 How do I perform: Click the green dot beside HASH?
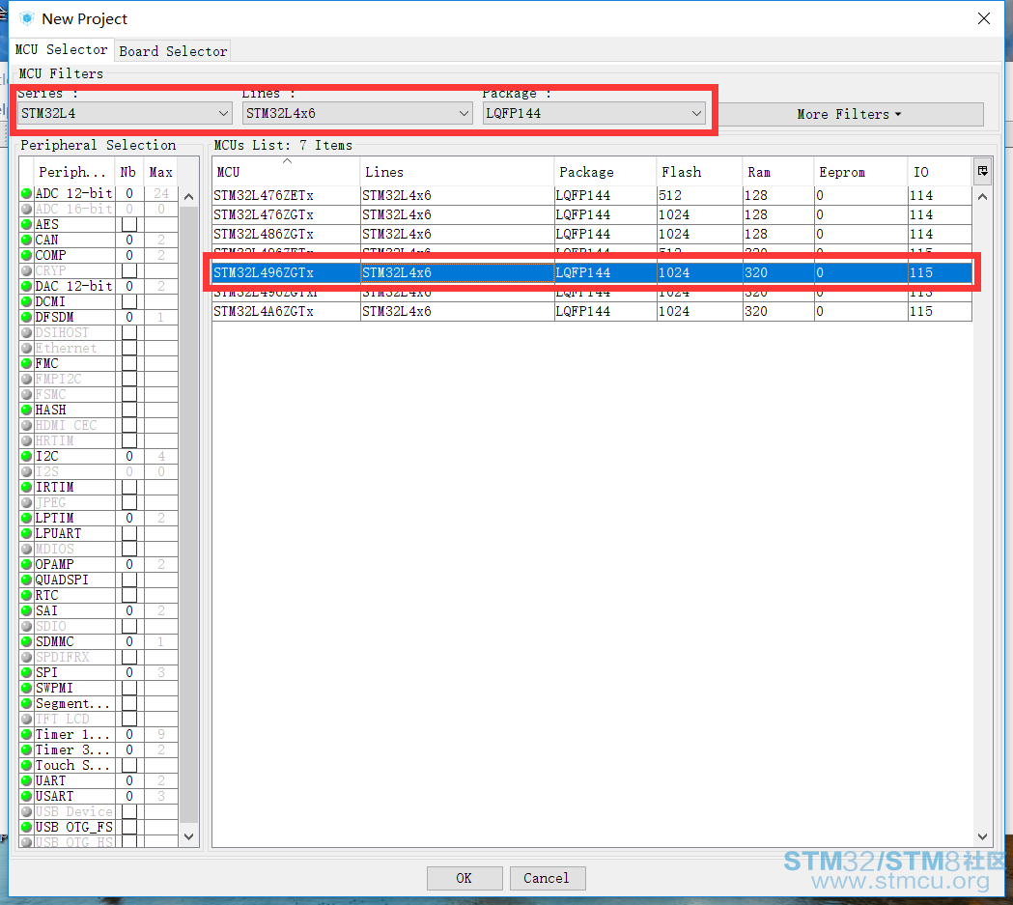click(26, 410)
